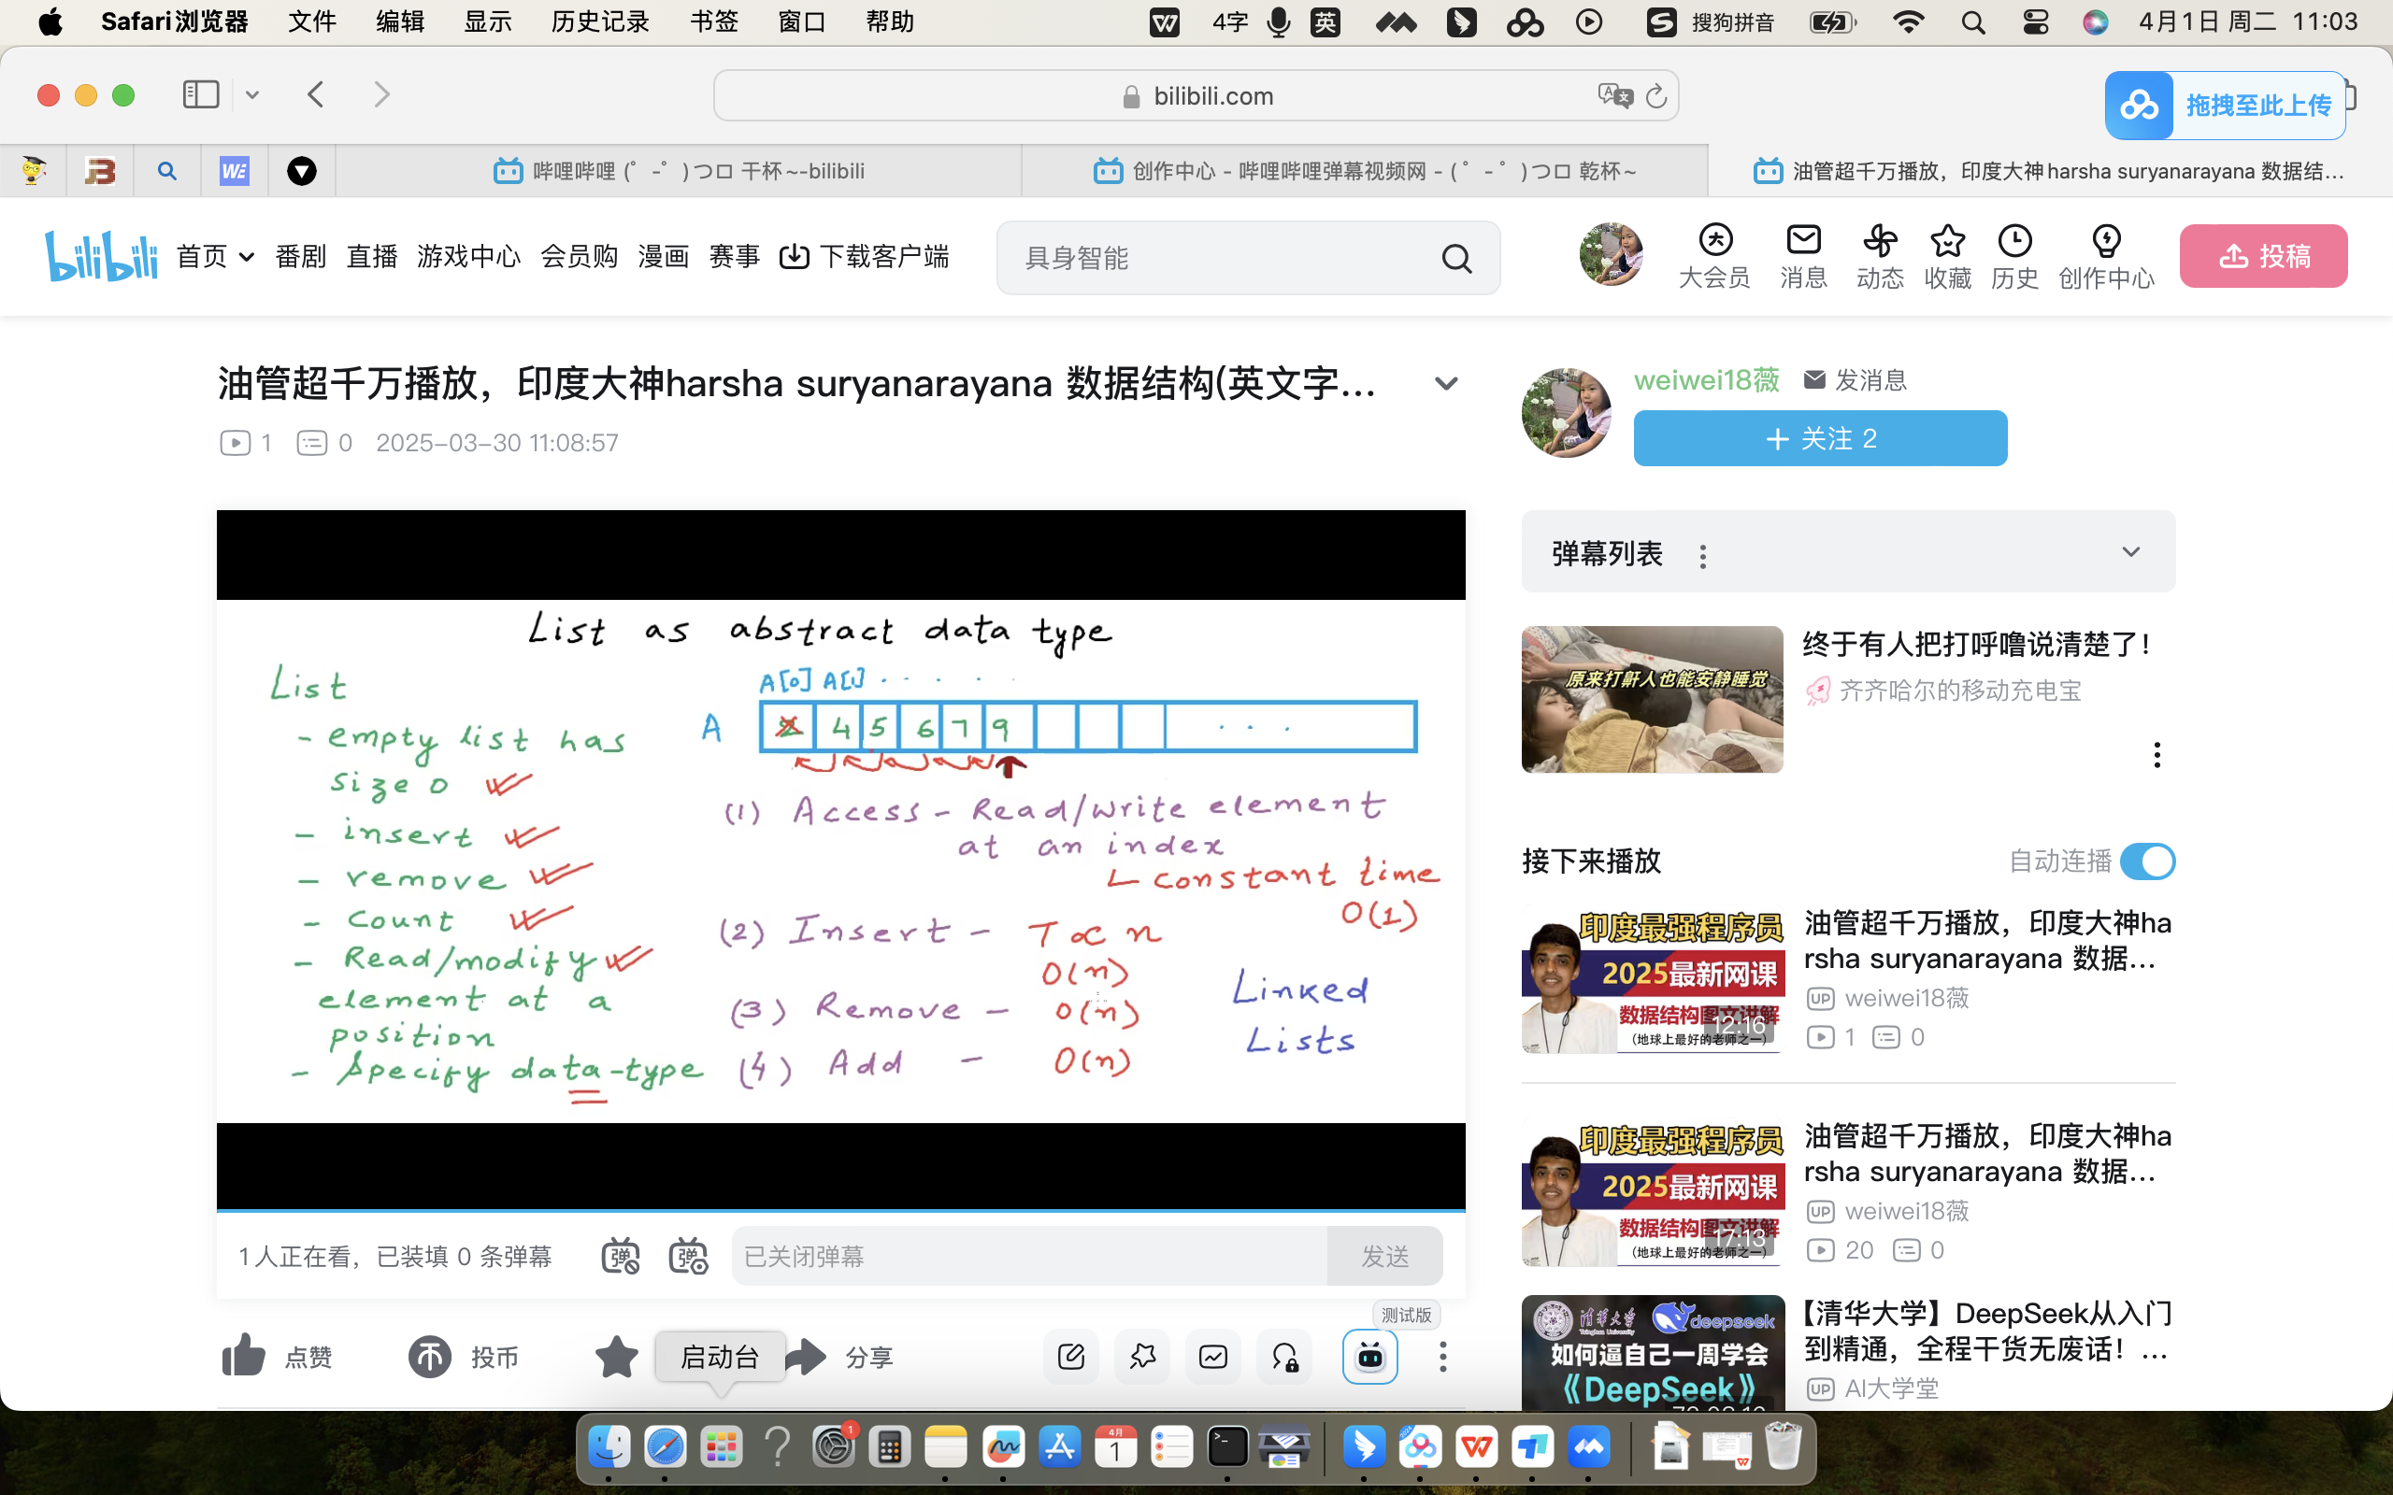Open 历史 clock icon in header

2014,240
